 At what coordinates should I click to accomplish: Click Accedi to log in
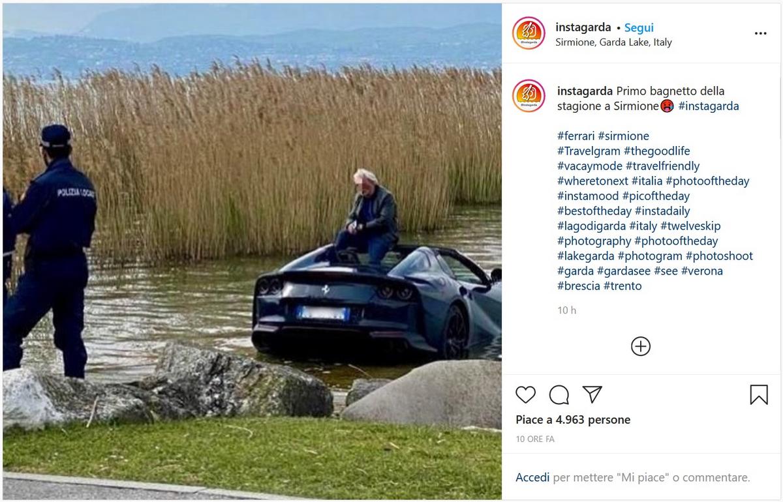[532, 477]
